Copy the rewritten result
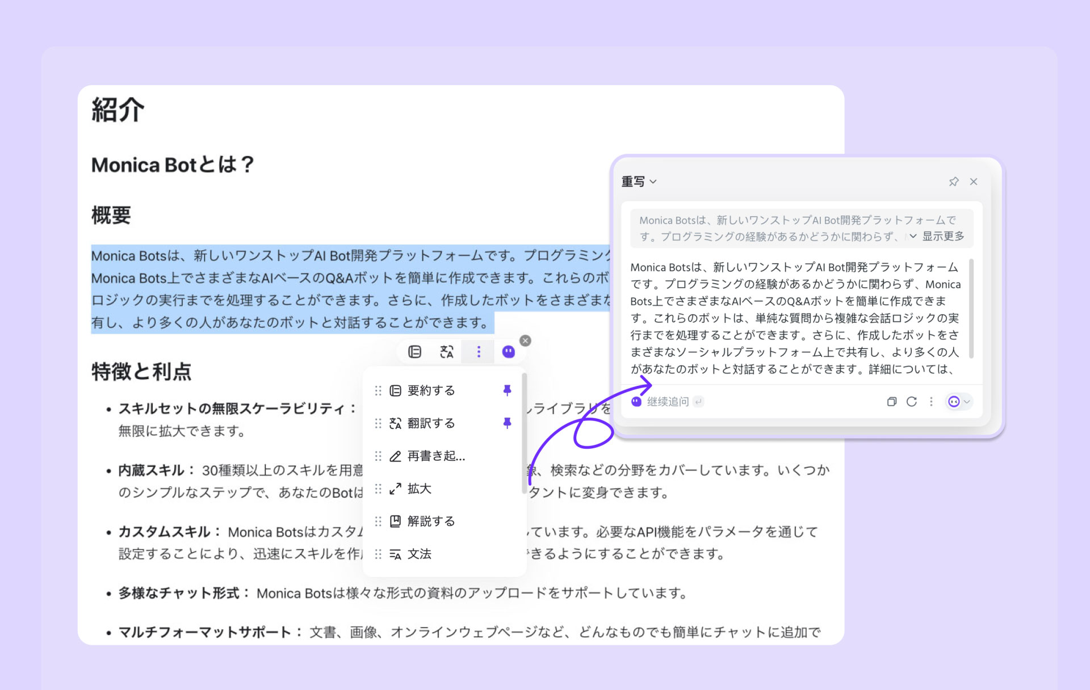The width and height of the screenshot is (1090, 690). point(892,402)
